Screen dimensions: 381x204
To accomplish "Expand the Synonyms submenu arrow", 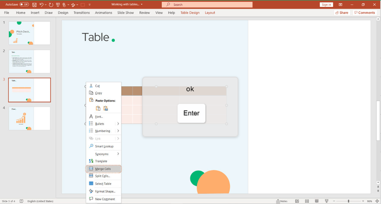I will (x=118, y=154).
